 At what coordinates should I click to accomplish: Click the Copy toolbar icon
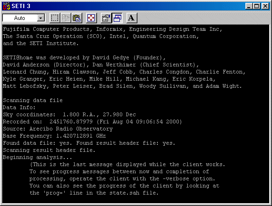click(66, 18)
